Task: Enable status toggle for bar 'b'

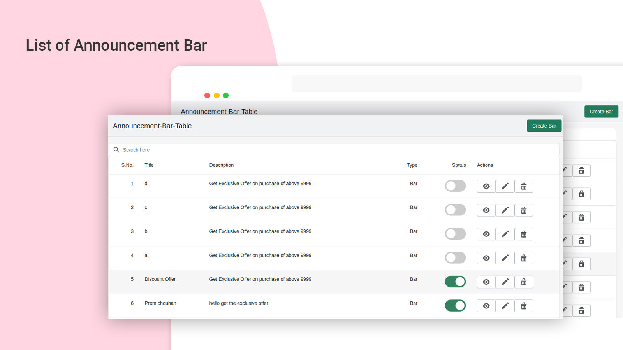Action: pyautogui.click(x=455, y=234)
